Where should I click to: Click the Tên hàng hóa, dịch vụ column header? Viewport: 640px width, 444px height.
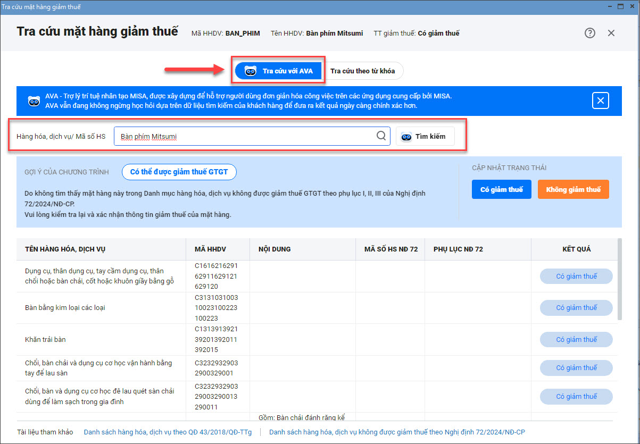(x=65, y=249)
